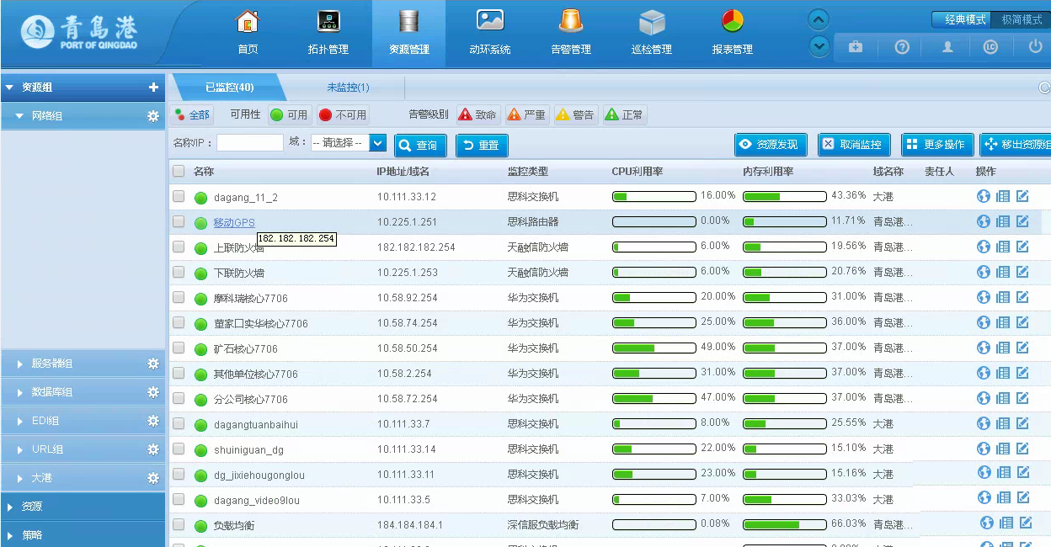This screenshot has width=1051, height=547.
Task: Check the 下联防火墙 row checkbox
Action: 179,272
